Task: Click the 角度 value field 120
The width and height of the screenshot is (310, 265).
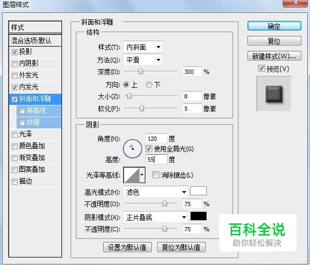Action: pos(156,139)
